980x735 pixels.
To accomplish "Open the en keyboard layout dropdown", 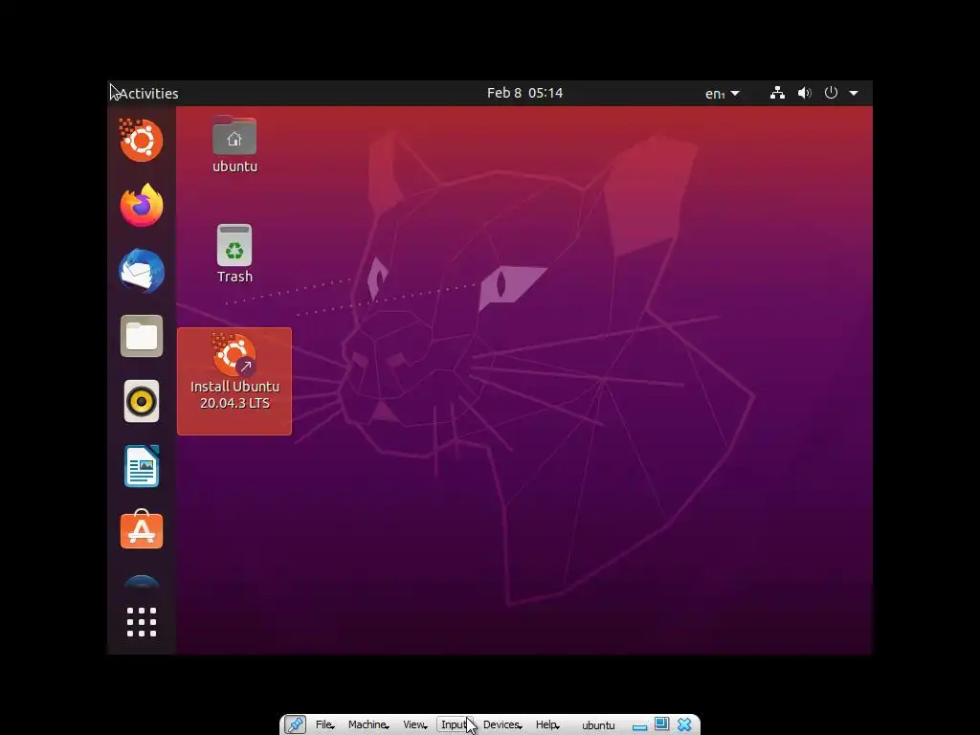I will [723, 93].
